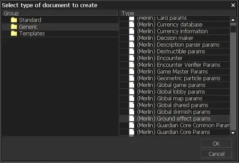The height and width of the screenshot is (163, 239).
Task: Open the Standard group folder icon
Action: point(14,20)
